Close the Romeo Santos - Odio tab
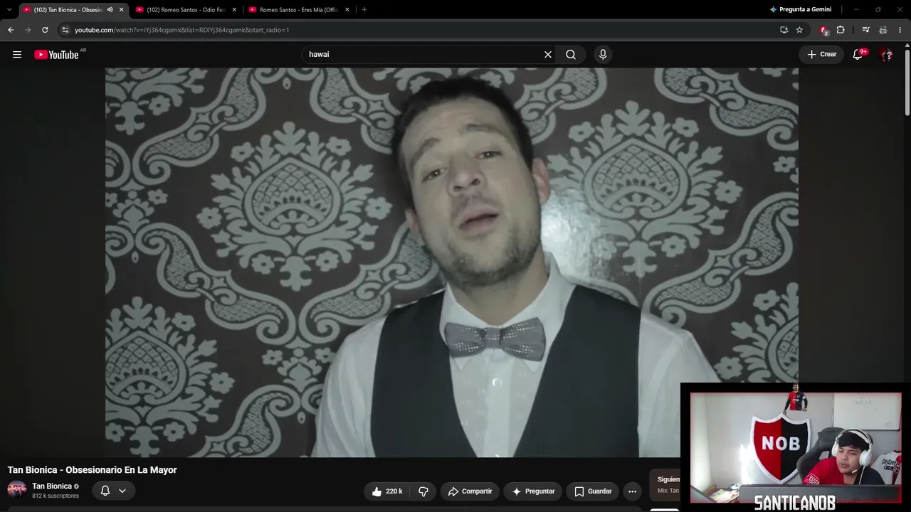The width and height of the screenshot is (911, 512). pos(234,10)
